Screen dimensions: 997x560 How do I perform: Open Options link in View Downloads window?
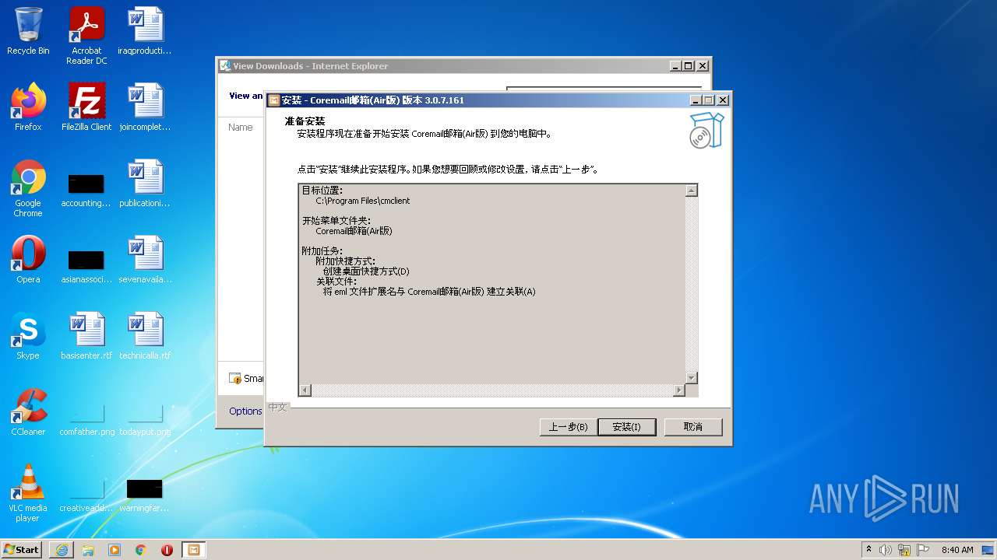(245, 411)
